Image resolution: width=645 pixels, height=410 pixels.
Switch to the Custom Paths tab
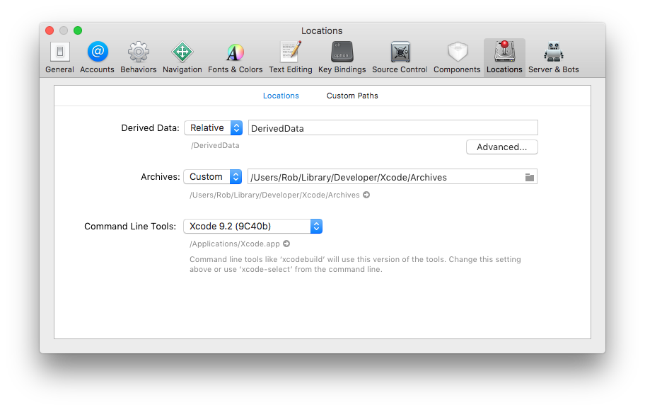point(352,96)
